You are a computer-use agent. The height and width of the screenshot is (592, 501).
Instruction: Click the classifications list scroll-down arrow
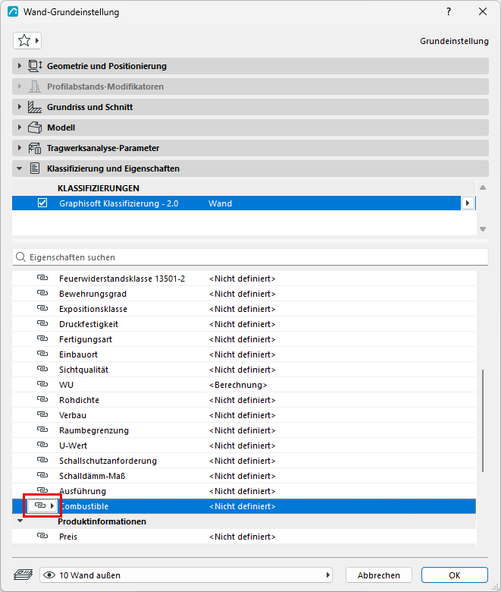[x=483, y=229]
